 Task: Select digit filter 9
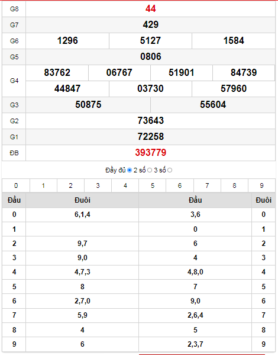261,186
